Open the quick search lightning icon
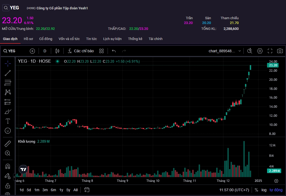Image resolution: width=286 pixels, height=196 pixels. (x=250, y=51)
